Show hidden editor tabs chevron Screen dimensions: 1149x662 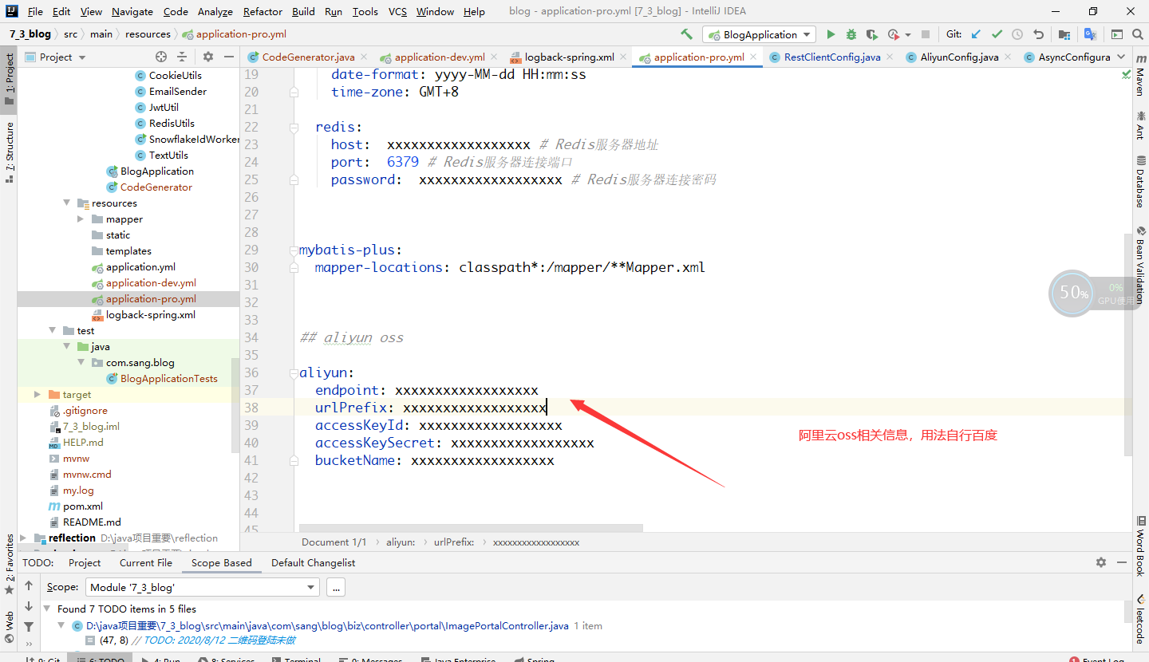pos(1121,57)
